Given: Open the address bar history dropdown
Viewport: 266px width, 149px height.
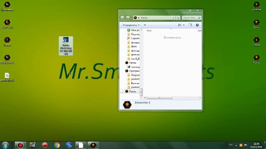Looking at the screenshot, I should coord(174,18).
